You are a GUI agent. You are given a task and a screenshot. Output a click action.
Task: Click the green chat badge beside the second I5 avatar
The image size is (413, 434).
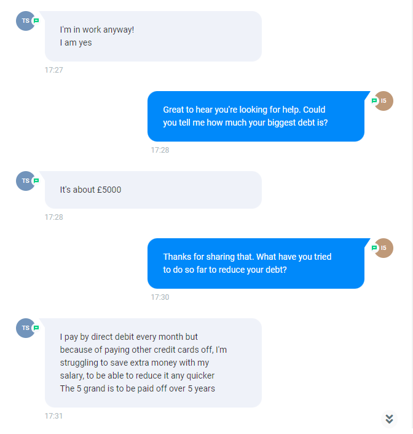tap(374, 248)
